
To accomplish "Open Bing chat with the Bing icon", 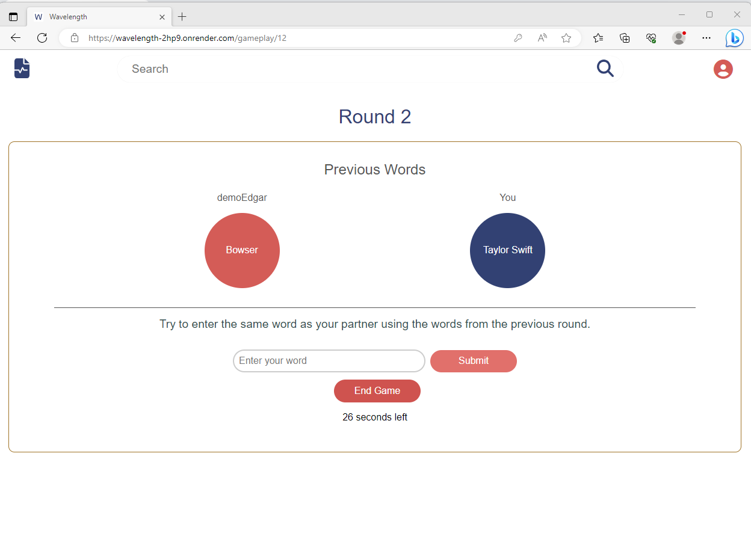I will (x=734, y=38).
